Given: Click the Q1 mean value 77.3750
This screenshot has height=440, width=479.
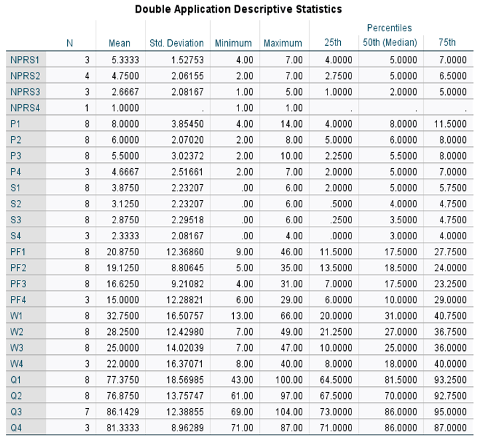Looking at the screenshot, I should click(x=120, y=380).
